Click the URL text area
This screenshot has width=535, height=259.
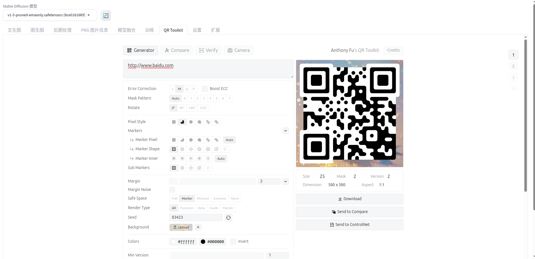point(208,69)
